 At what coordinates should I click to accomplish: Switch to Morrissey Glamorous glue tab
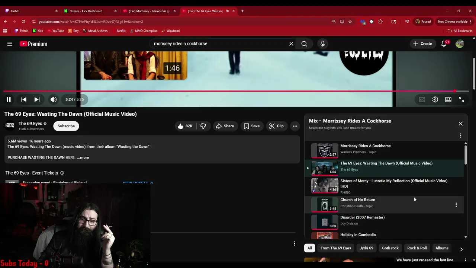149,11
